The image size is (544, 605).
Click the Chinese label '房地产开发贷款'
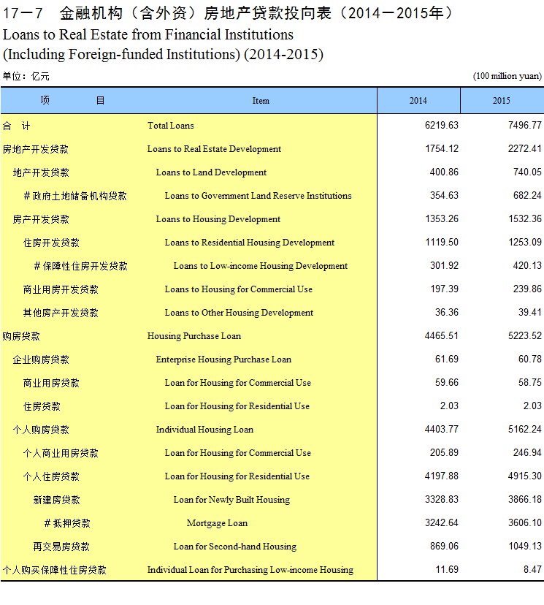click(36, 149)
